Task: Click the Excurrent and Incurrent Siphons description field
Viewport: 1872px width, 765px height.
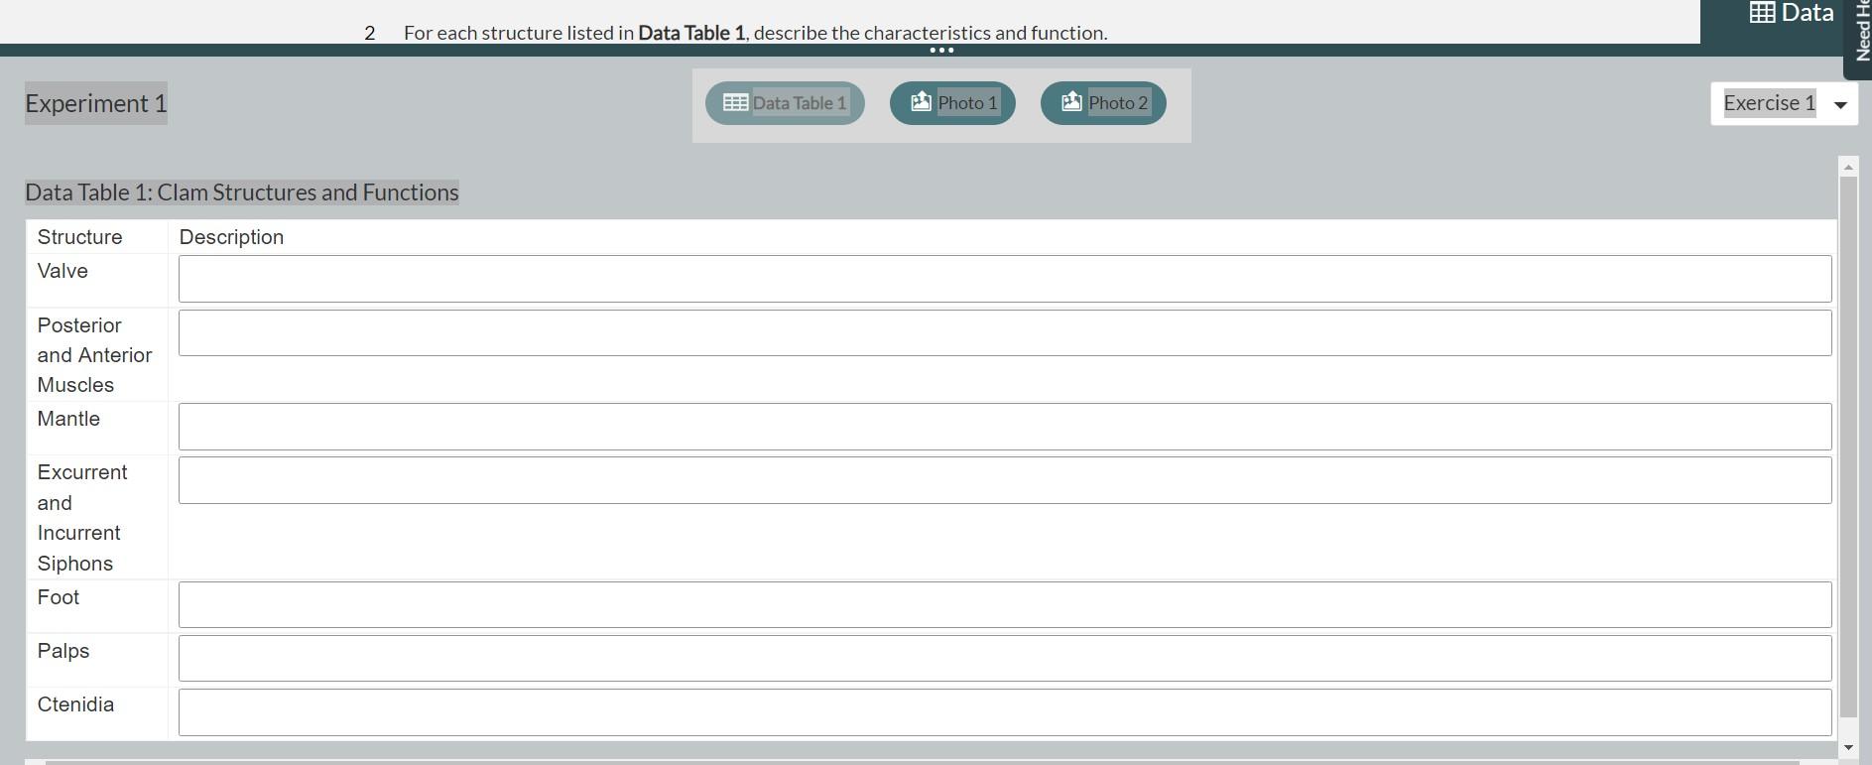Action: coord(1005,480)
